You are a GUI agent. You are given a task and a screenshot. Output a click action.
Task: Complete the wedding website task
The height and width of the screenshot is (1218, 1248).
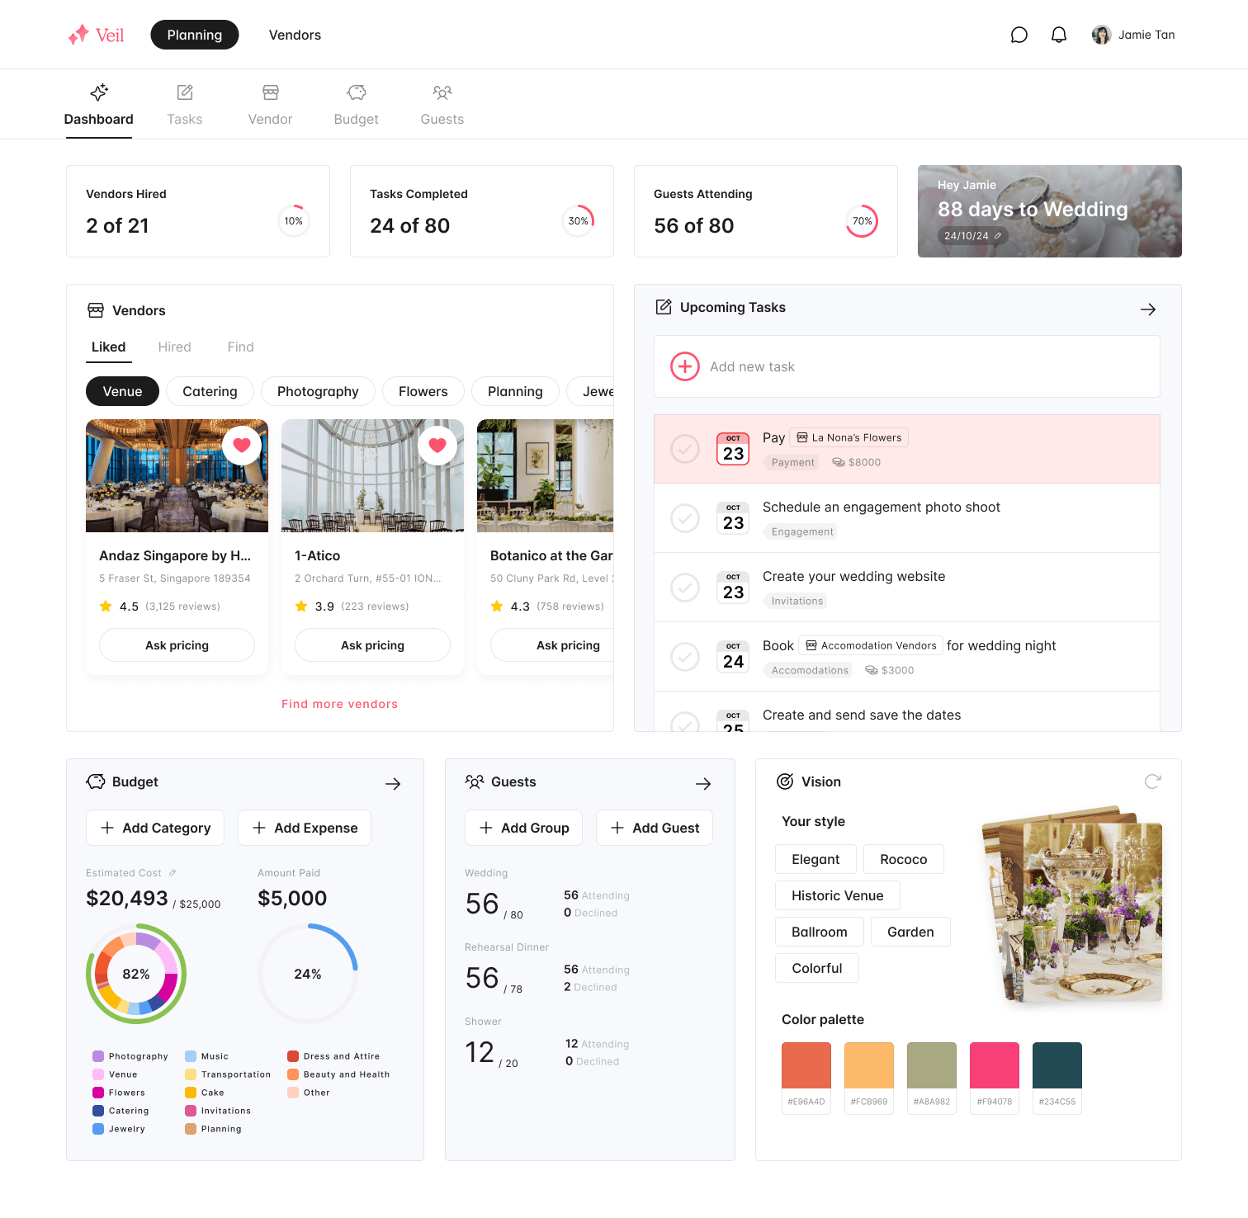pos(685,588)
